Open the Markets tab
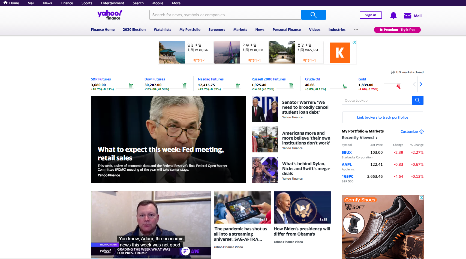Image resolution: width=466 pixels, height=259 pixels. coord(240,30)
